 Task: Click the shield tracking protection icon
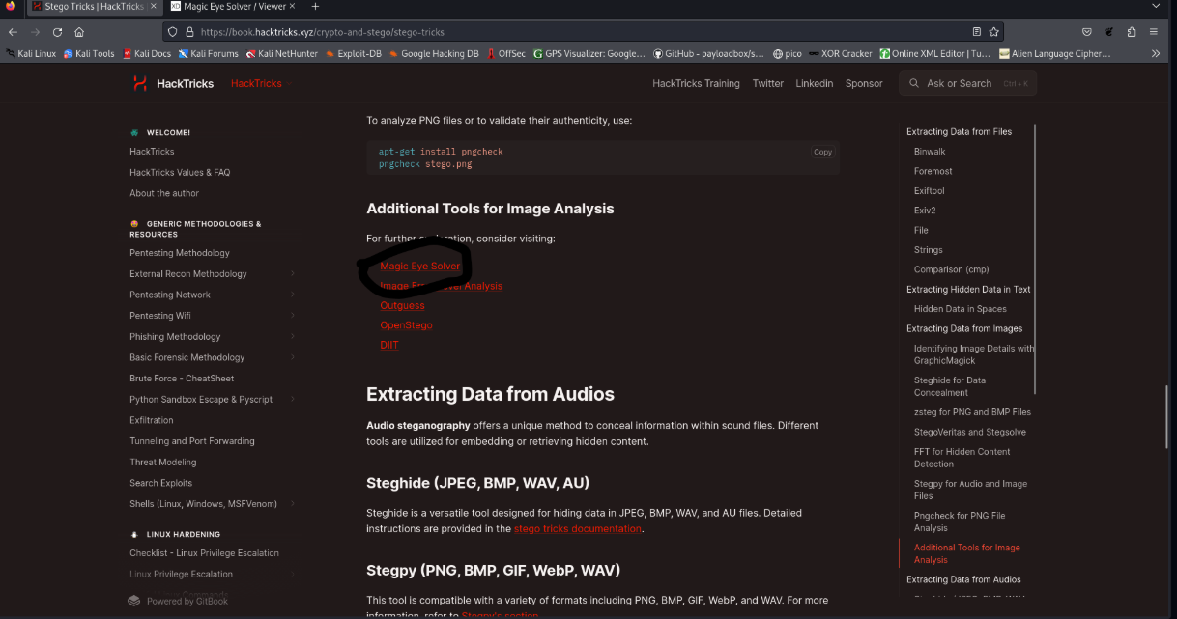click(x=173, y=31)
